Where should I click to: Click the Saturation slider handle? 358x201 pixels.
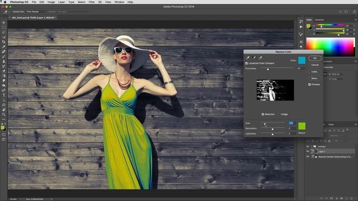pos(272,129)
